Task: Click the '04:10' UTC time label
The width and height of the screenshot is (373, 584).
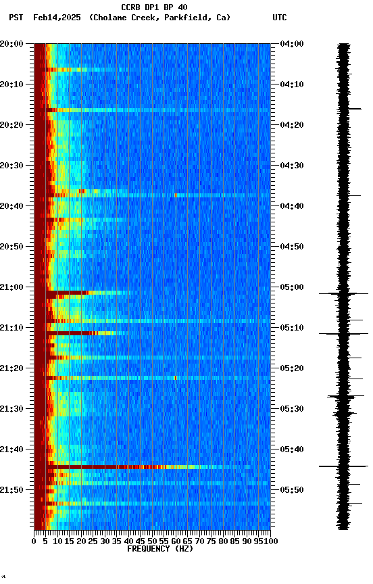Action: 292,84
